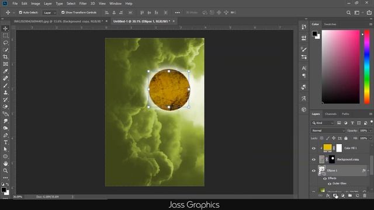Add a layer style with fx button
374x210 pixels.
coord(328,196)
